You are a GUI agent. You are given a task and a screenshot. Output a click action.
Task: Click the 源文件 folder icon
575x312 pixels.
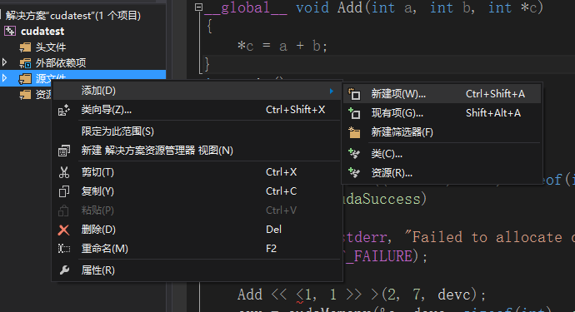25,78
